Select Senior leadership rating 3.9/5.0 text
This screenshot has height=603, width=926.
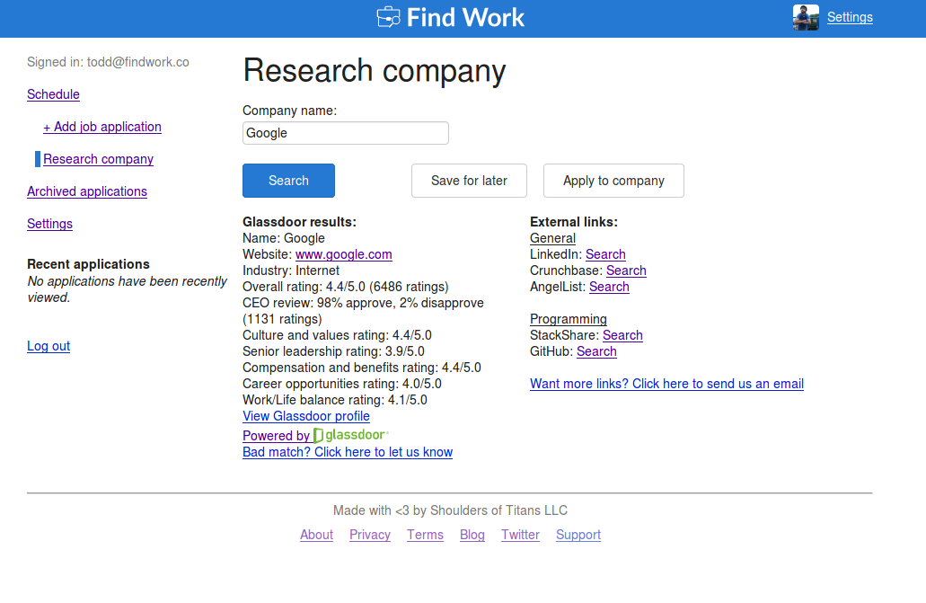point(334,351)
